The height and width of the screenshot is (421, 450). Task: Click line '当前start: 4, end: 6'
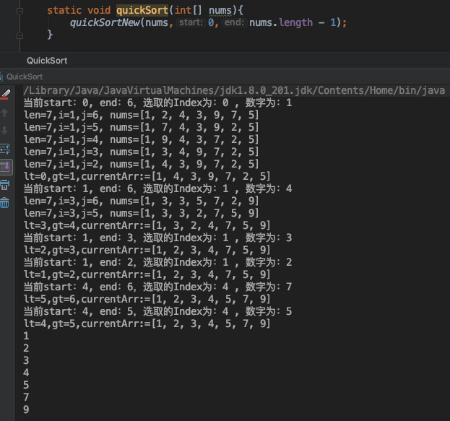coord(157,287)
